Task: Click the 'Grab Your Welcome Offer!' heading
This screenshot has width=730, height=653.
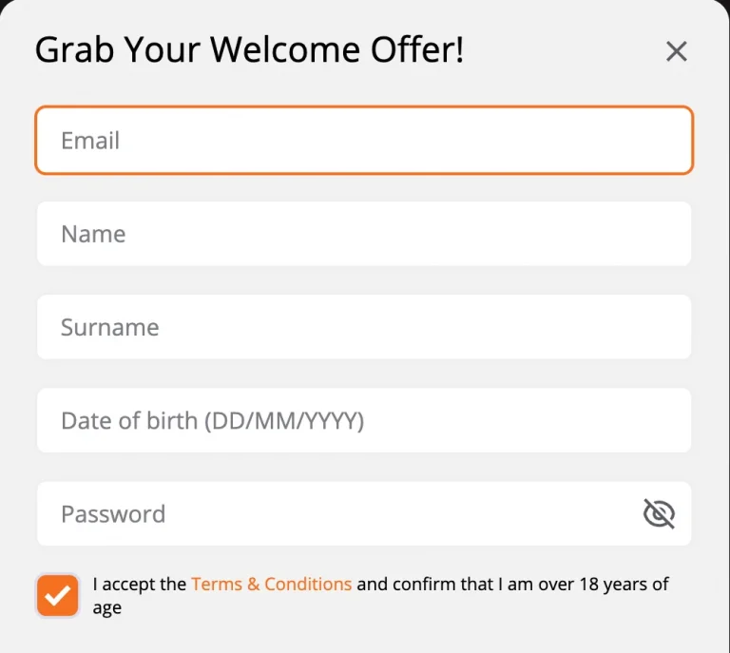Action: click(250, 49)
